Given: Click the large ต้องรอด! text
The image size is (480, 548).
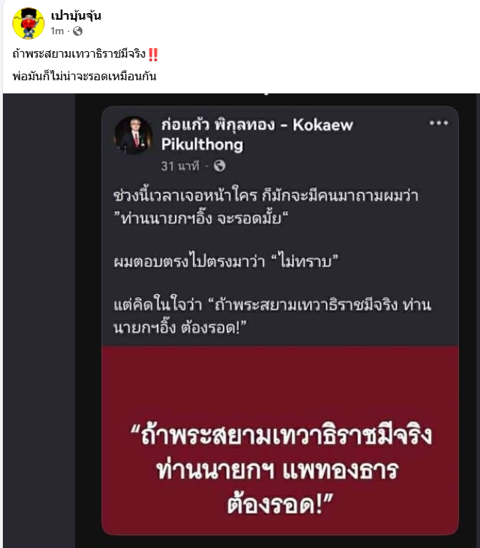Looking at the screenshot, I should (280, 505).
